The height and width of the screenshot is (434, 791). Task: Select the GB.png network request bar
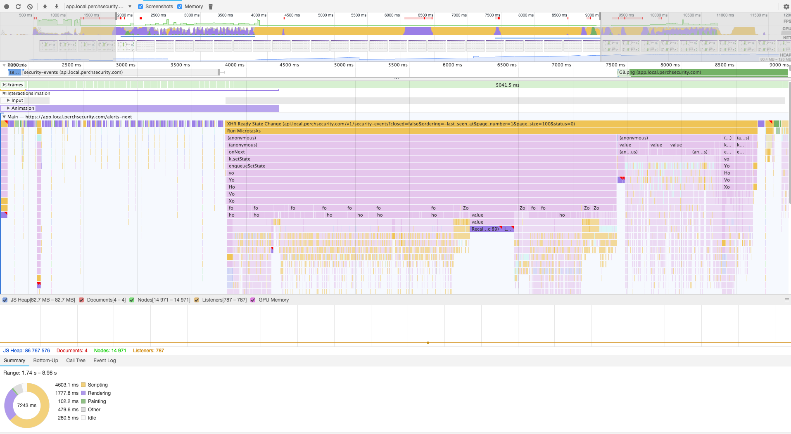tap(703, 72)
